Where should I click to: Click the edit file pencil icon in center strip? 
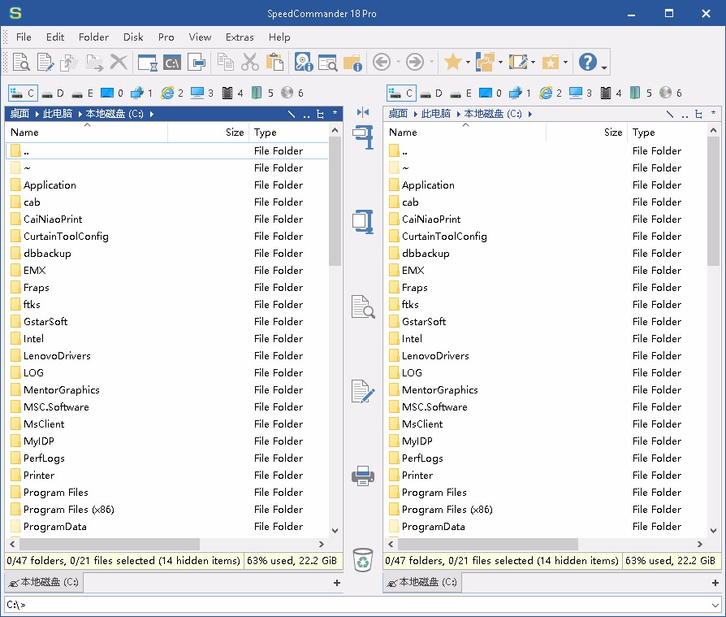pos(363,391)
